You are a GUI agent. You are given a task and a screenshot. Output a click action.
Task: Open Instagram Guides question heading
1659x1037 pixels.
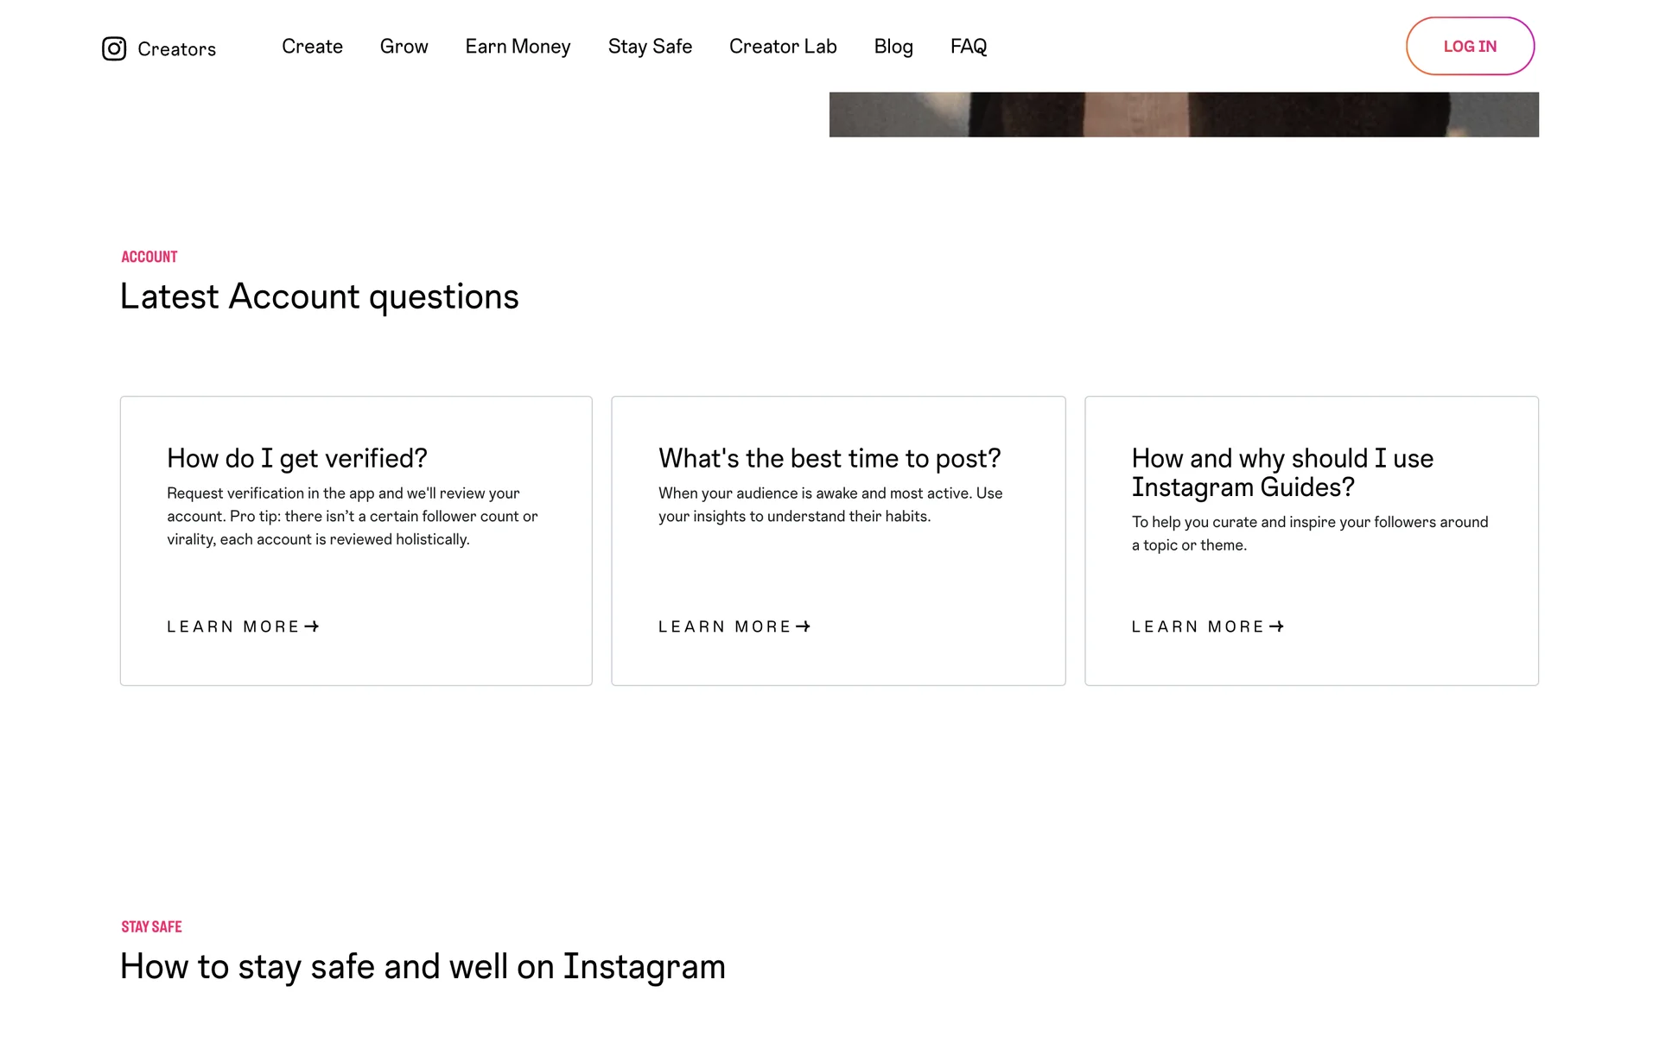coord(1282,473)
